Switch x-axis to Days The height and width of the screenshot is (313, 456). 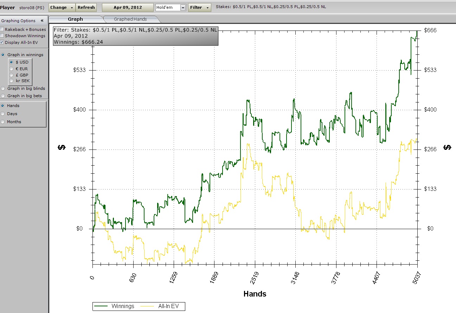click(3, 114)
